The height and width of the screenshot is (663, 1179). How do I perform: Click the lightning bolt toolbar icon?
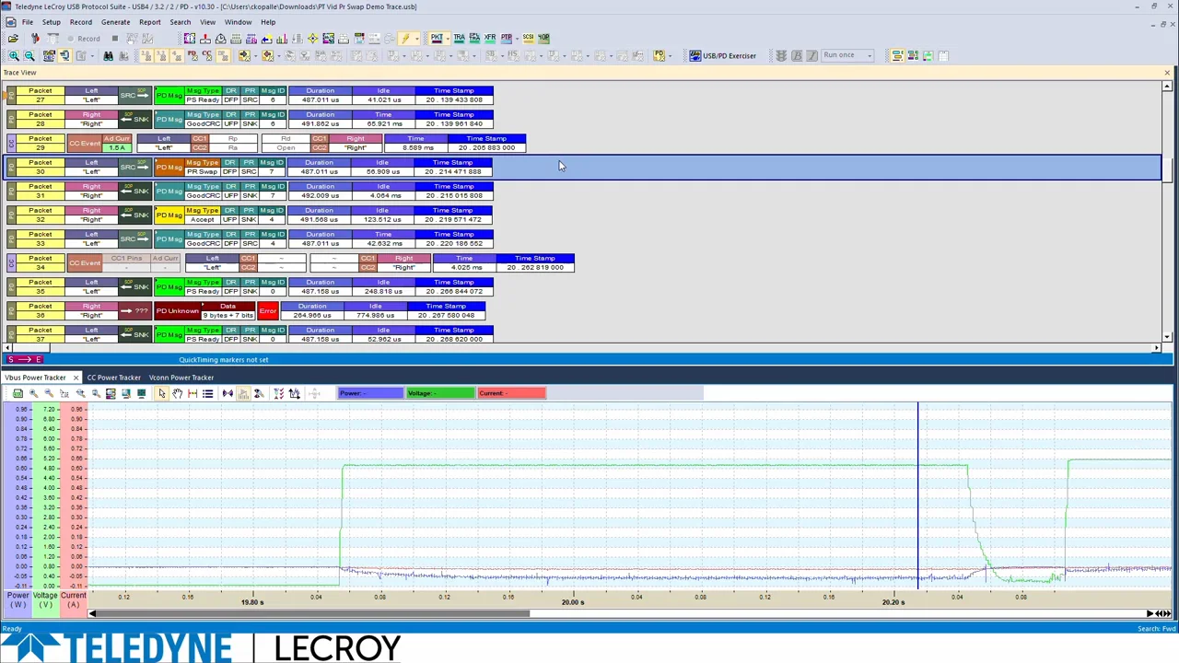(404, 39)
